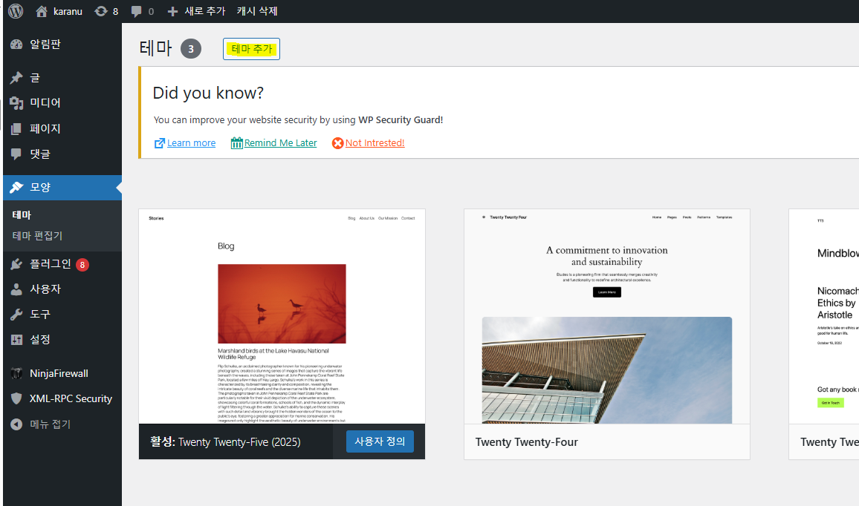Click the NinjaFirewall icon
This screenshot has height=506, width=859.
pos(16,374)
